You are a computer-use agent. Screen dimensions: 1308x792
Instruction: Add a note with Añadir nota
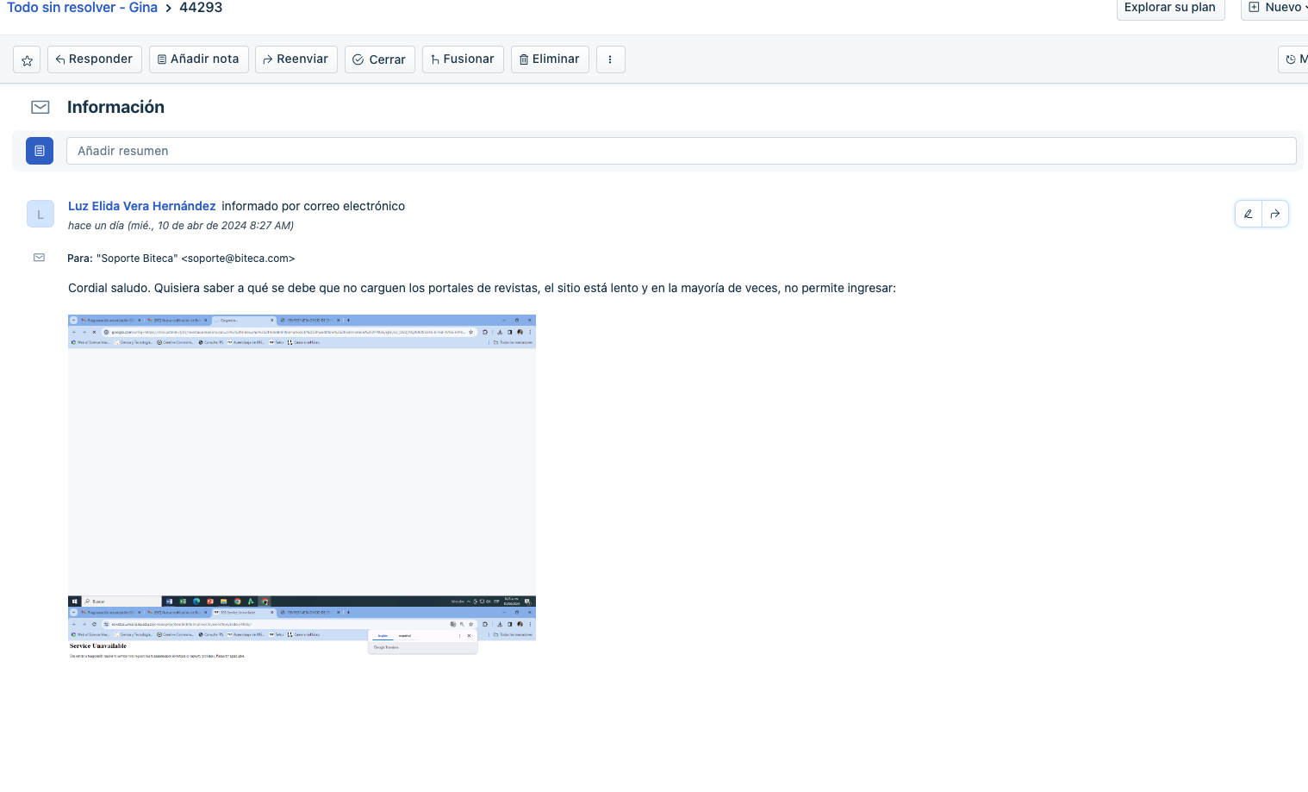click(198, 59)
